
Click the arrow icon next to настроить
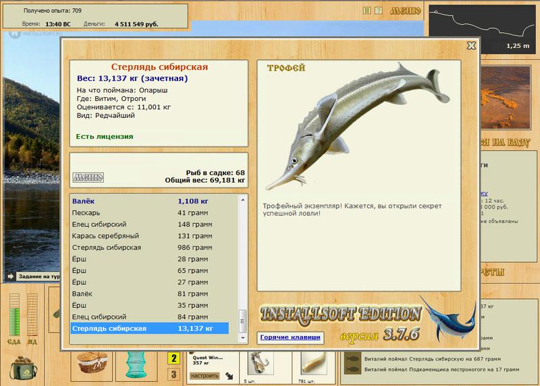(x=230, y=376)
